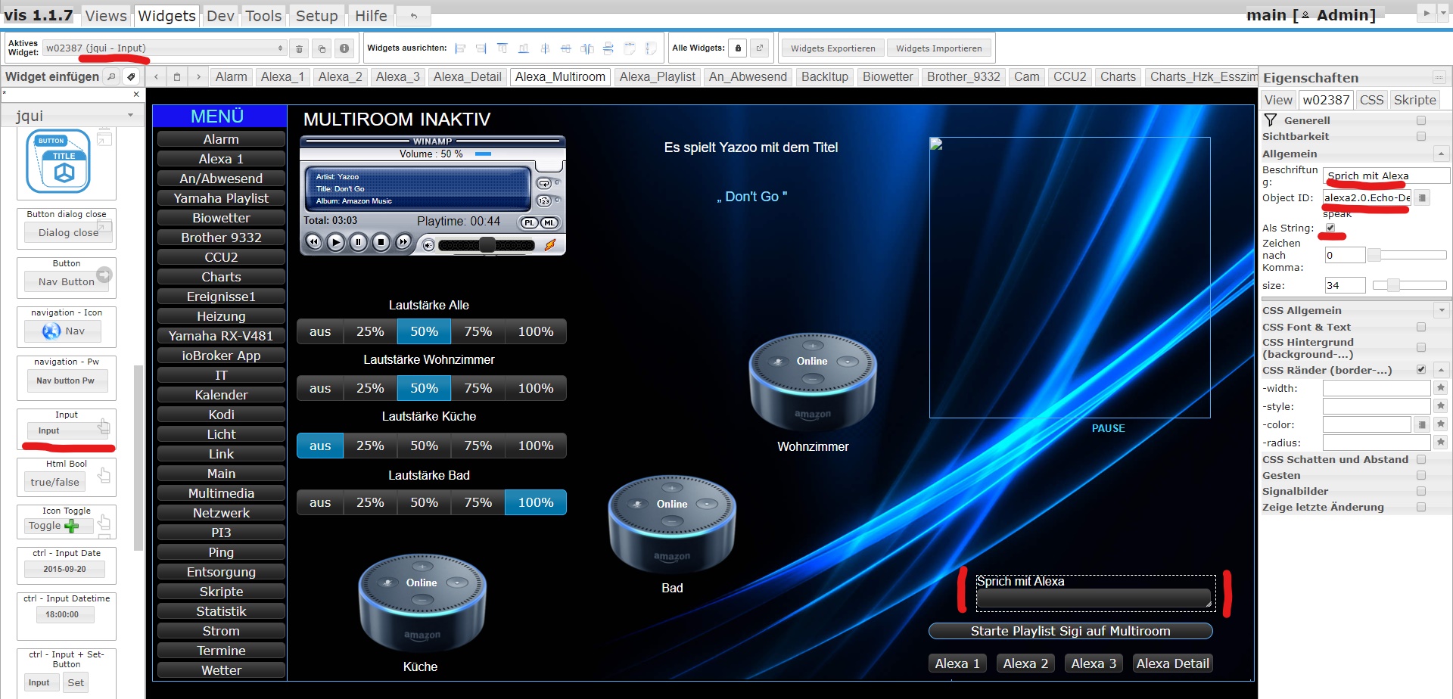Click the star icon next to -width
Screen dimensions: 1453x699
pos(1440,388)
